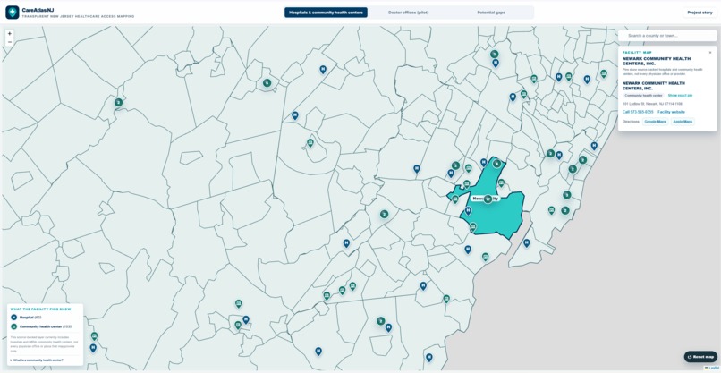
Task: Open the Project story page
Action: point(700,13)
